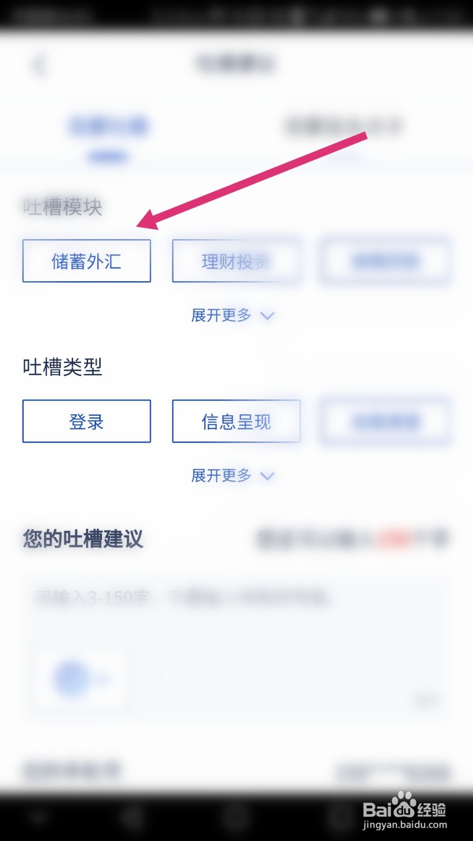Select the 登录 feedback type
Viewport: 473px width, 841px height.
tap(87, 421)
